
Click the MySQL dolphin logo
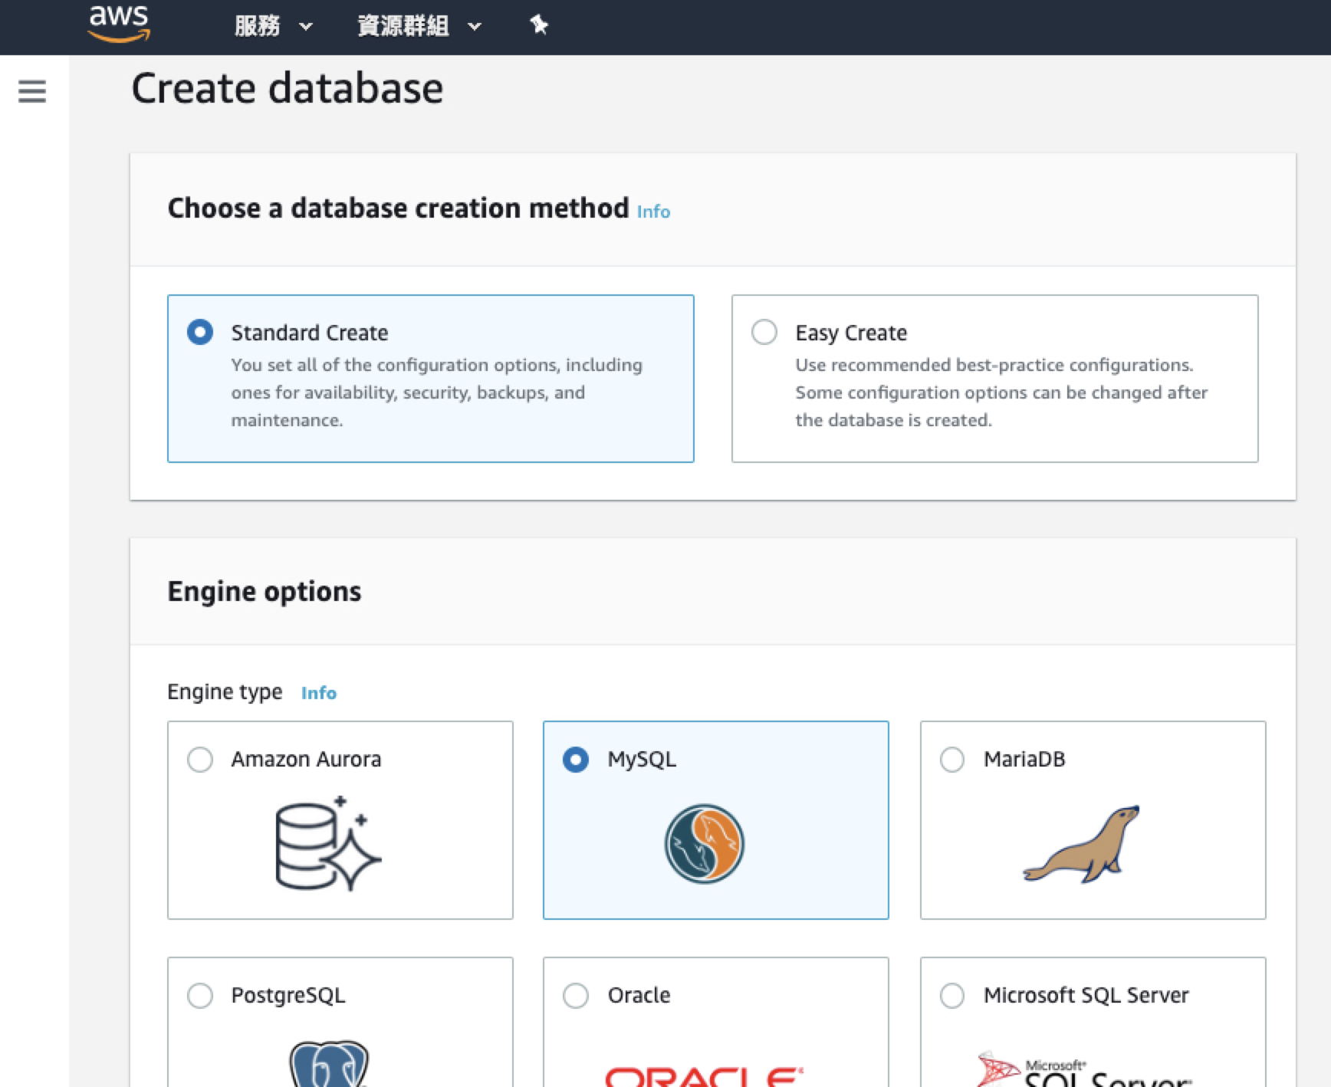tap(704, 843)
